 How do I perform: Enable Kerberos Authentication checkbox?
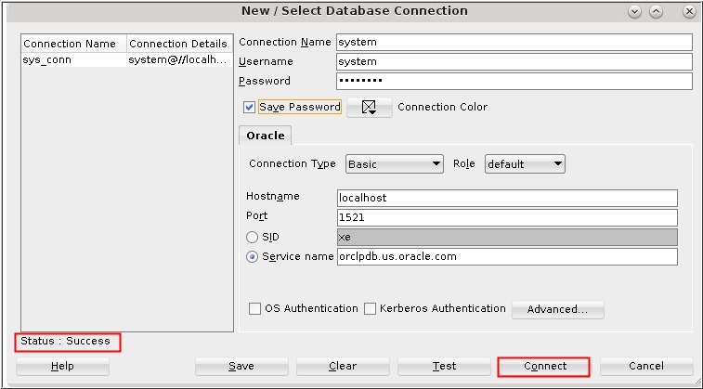370,309
